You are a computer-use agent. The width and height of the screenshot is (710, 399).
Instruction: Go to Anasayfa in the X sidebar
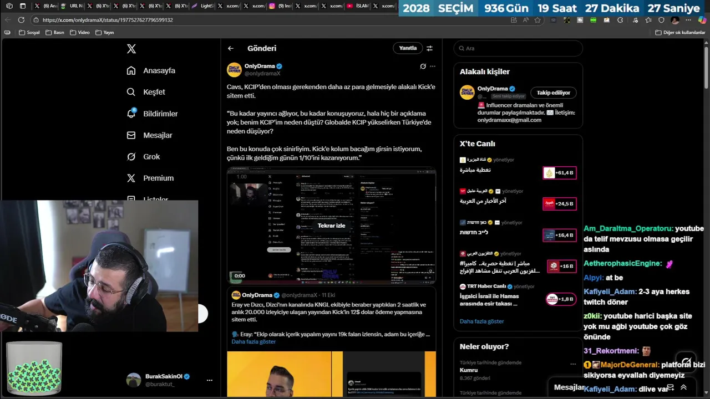coord(151,70)
